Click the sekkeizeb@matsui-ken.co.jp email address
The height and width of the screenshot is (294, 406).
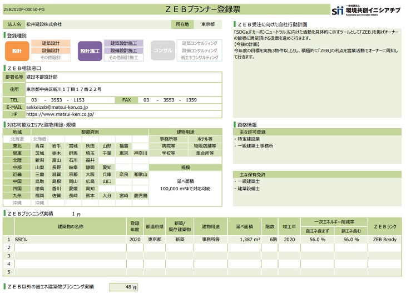[x=57, y=107]
